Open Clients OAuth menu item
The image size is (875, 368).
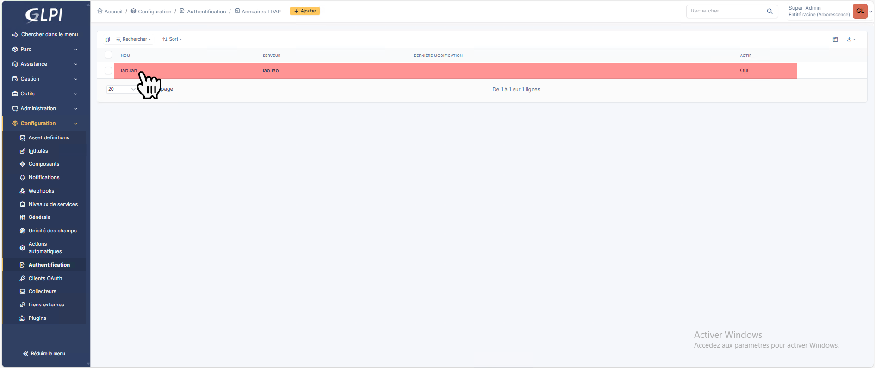(45, 278)
